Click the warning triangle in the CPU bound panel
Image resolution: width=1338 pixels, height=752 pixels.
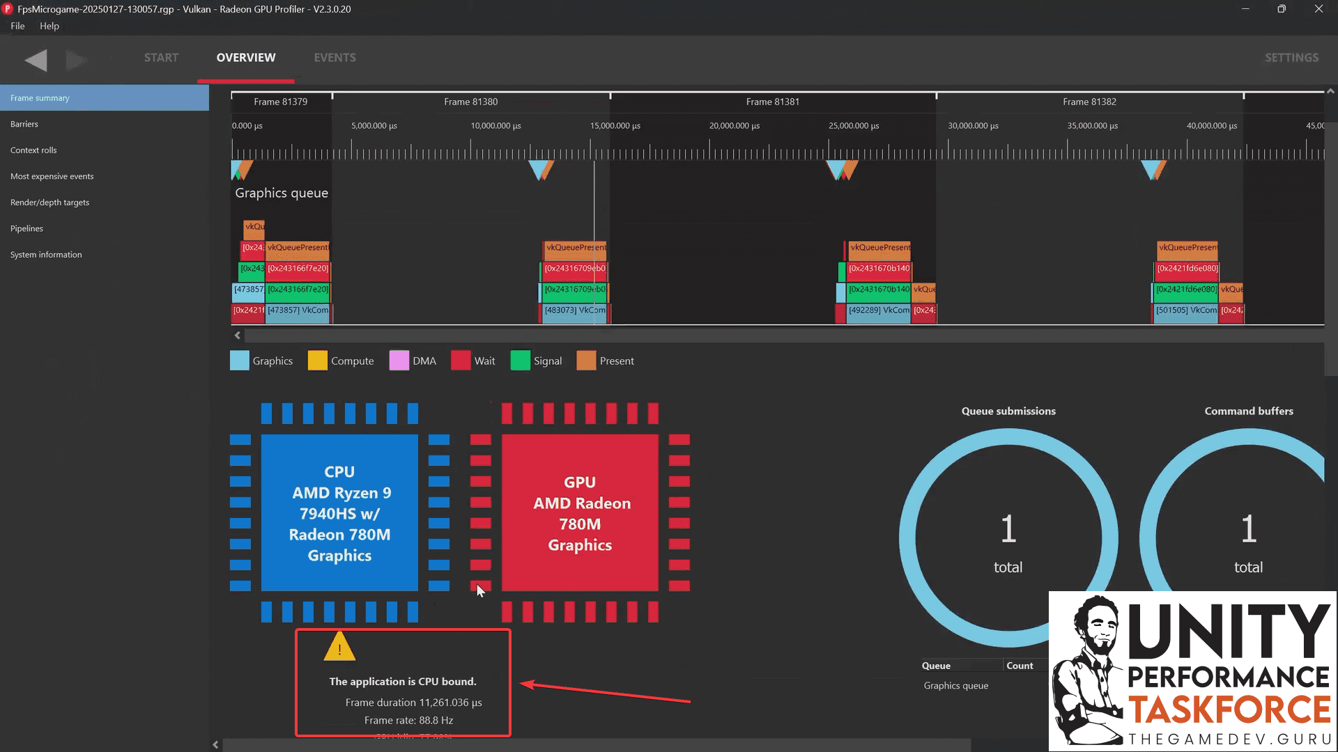tap(339, 647)
